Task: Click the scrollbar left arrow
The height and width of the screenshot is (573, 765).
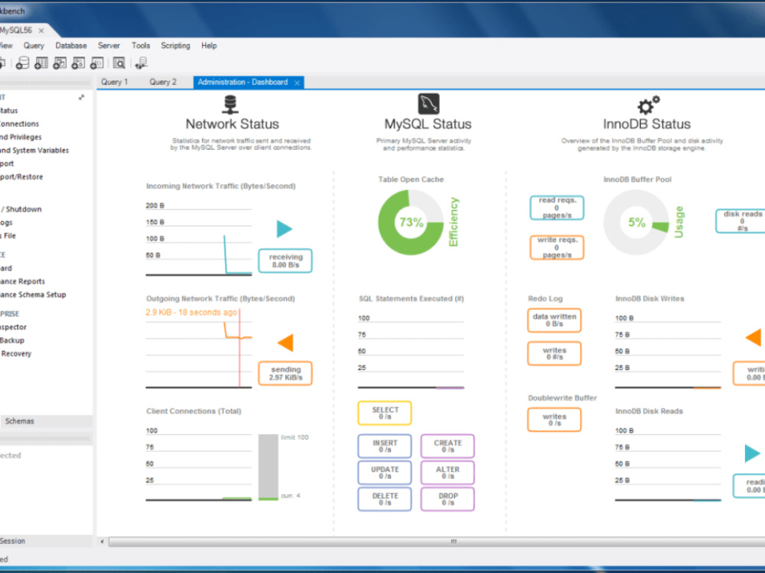Action: [x=102, y=542]
